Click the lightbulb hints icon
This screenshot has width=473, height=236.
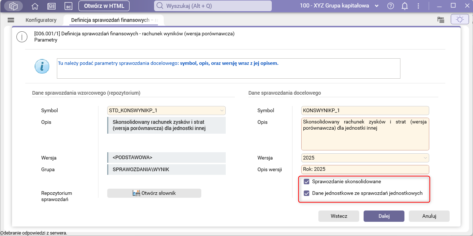(x=460, y=20)
